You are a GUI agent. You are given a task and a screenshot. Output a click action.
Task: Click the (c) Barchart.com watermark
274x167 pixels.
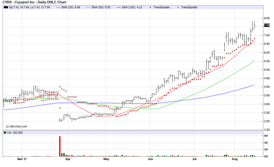point(16,126)
